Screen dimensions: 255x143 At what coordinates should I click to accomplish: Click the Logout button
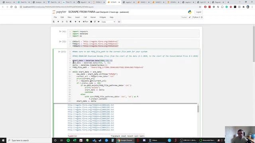click(x=198, y=12)
